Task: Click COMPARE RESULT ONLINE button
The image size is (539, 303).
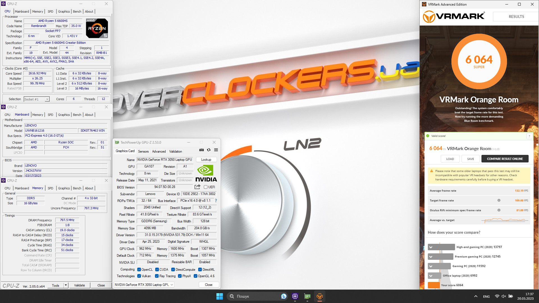Action: pyautogui.click(x=505, y=159)
